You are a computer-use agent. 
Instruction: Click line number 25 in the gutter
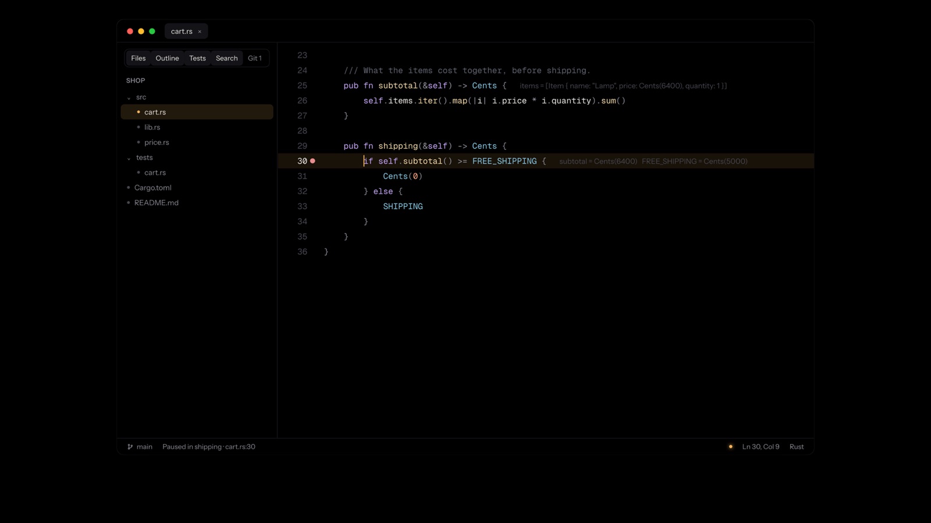tap(302, 85)
